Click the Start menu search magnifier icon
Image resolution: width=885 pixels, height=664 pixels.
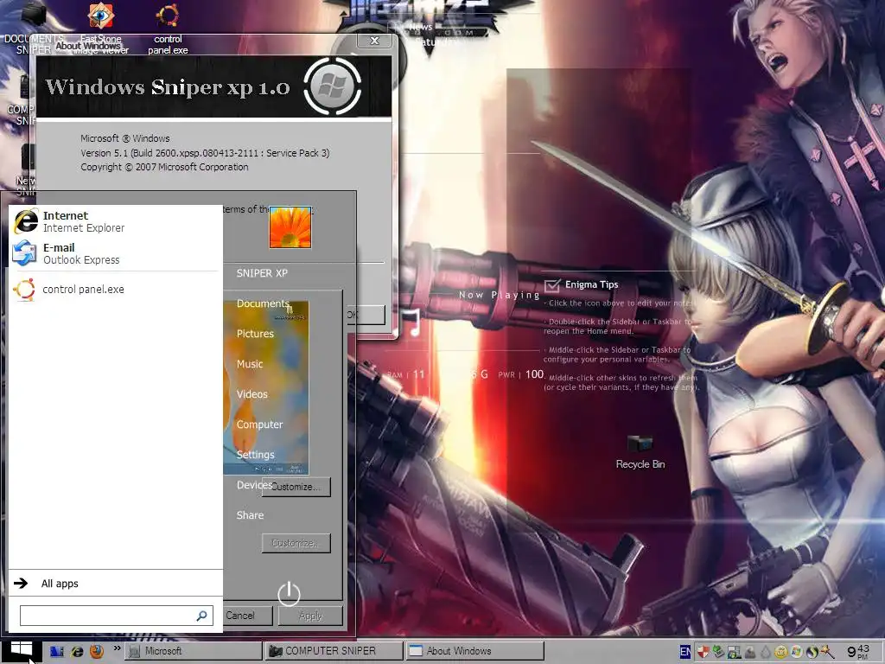click(201, 616)
